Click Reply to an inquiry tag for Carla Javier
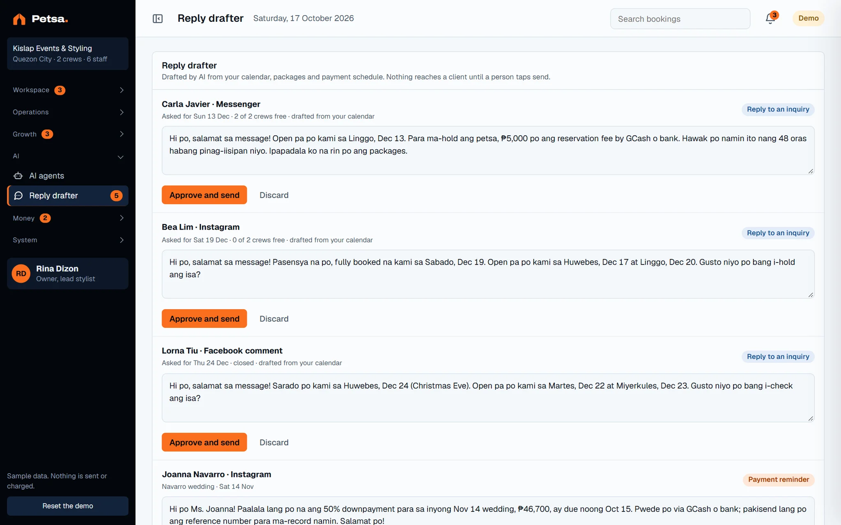Image resolution: width=841 pixels, height=525 pixels. coord(778,109)
